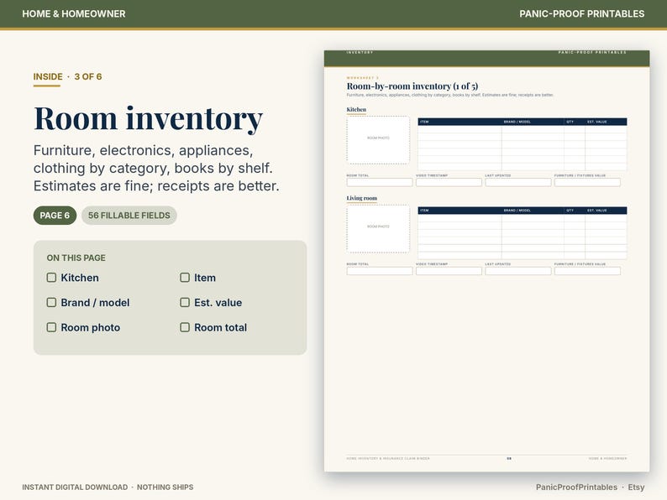The height and width of the screenshot is (500, 667).
Task: Click Living room Furniture / Fixtures Value field
Action: (587, 271)
